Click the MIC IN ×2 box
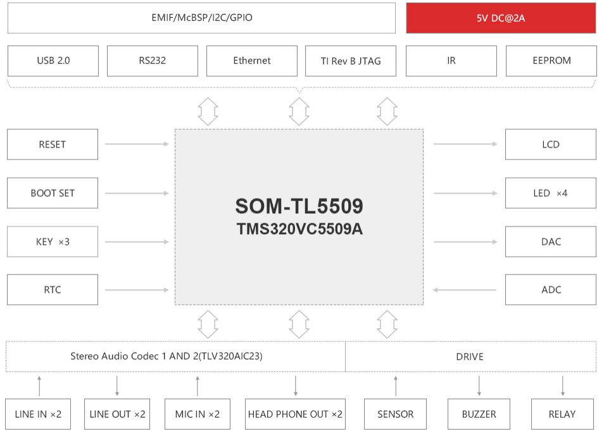The height and width of the screenshot is (434, 604). pyautogui.click(x=198, y=414)
